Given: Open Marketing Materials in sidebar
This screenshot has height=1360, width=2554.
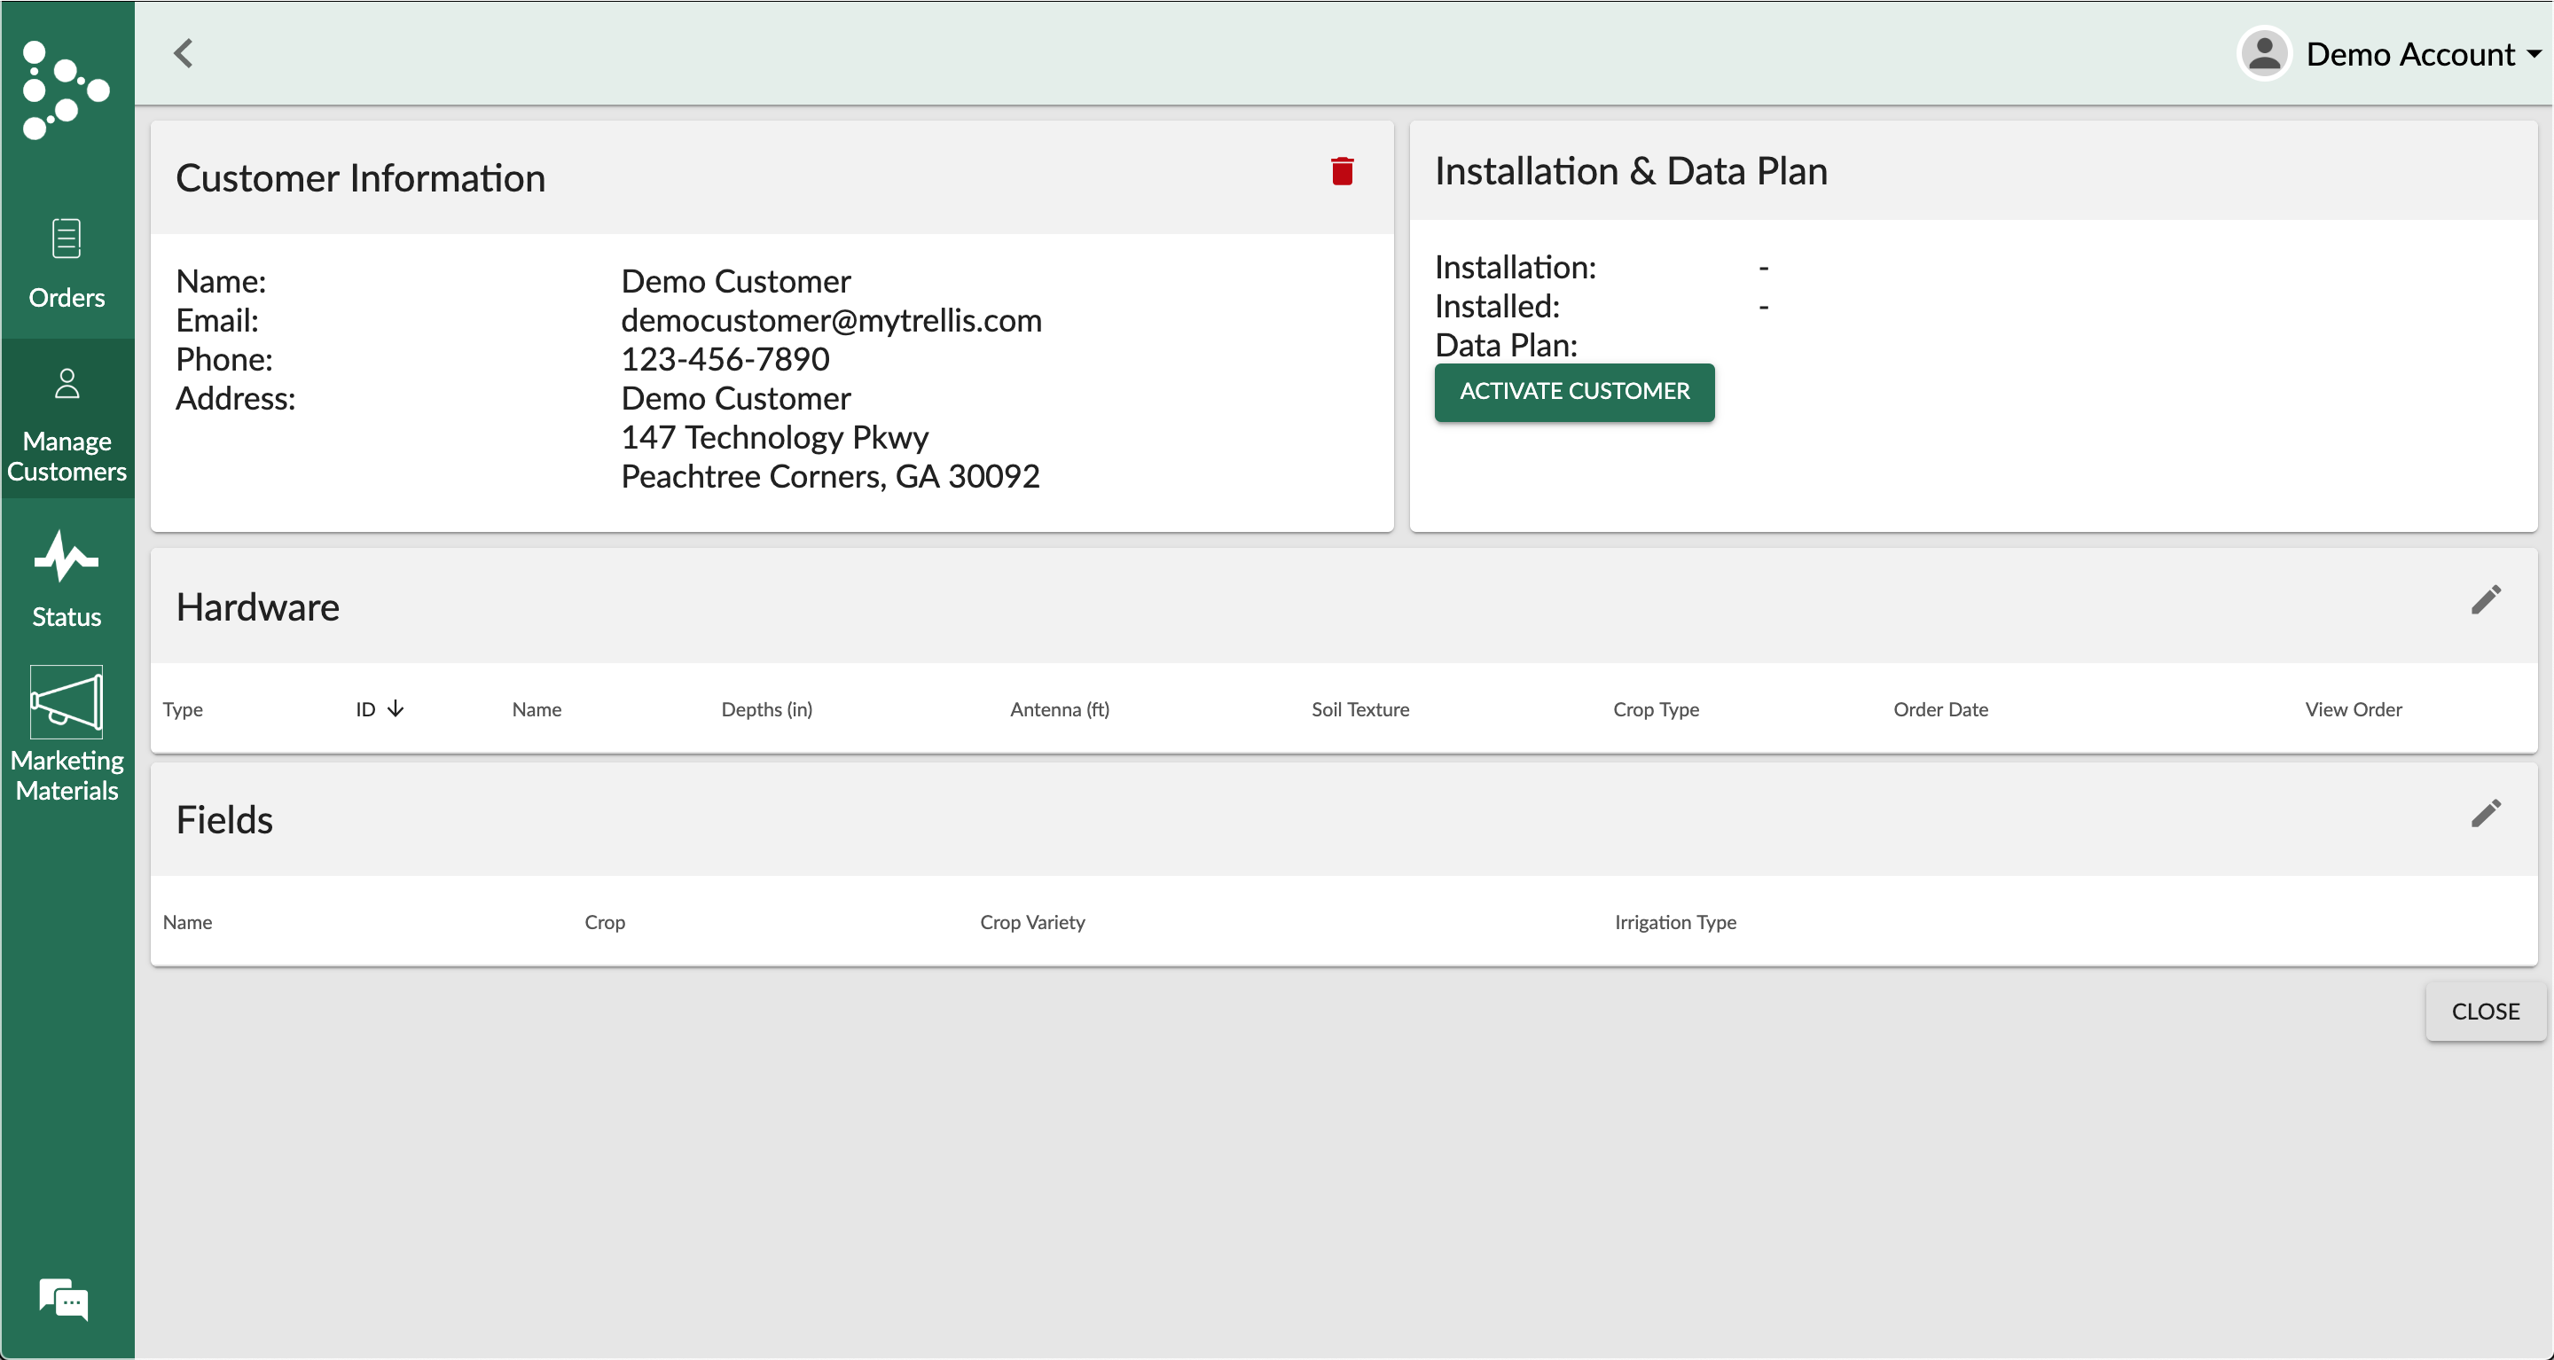Looking at the screenshot, I should (x=67, y=734).
